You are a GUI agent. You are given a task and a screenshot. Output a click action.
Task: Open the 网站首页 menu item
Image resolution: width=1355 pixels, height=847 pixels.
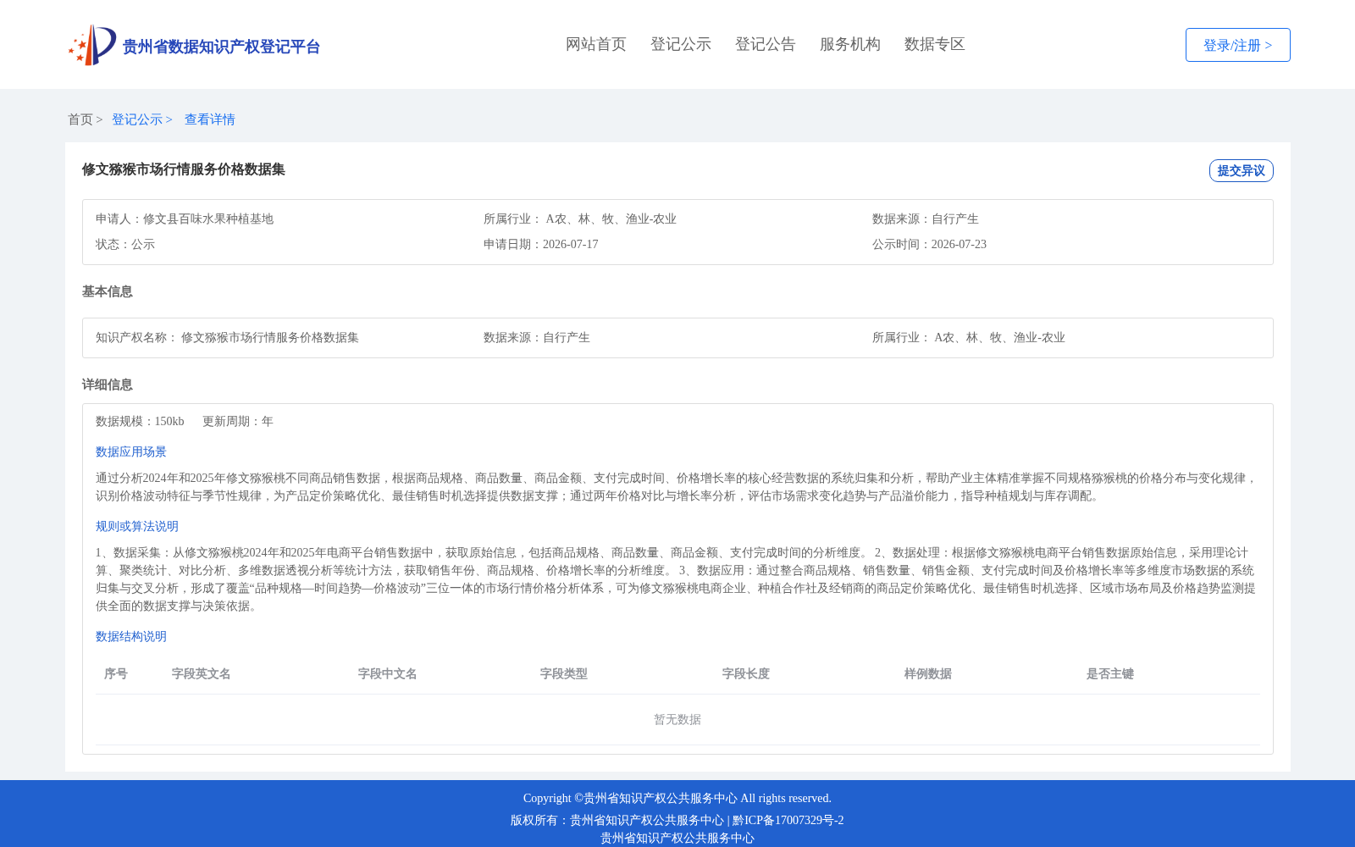pos(596,44)
